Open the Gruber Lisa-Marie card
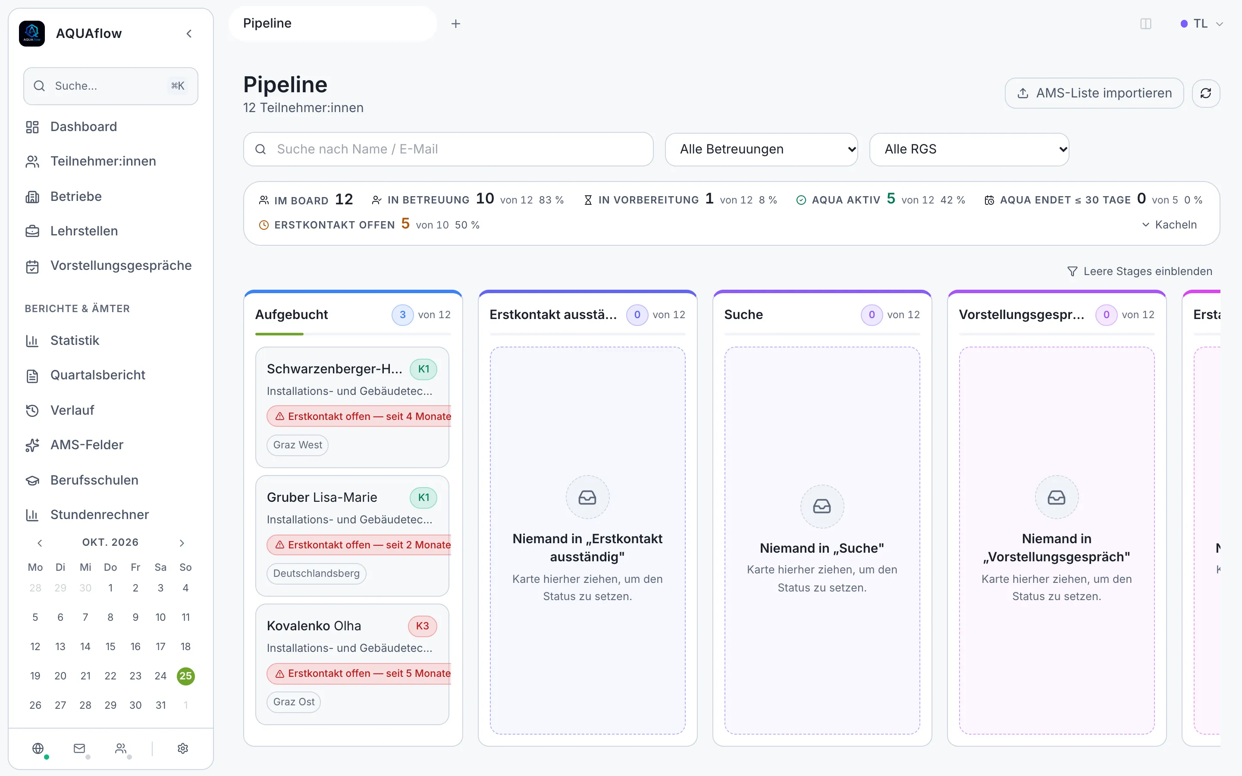Screen dimensions: 1242x776 tap(352, 536)
